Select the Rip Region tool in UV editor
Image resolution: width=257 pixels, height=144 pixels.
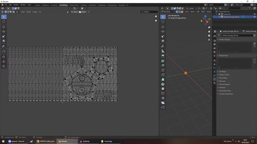coord(4,52)
